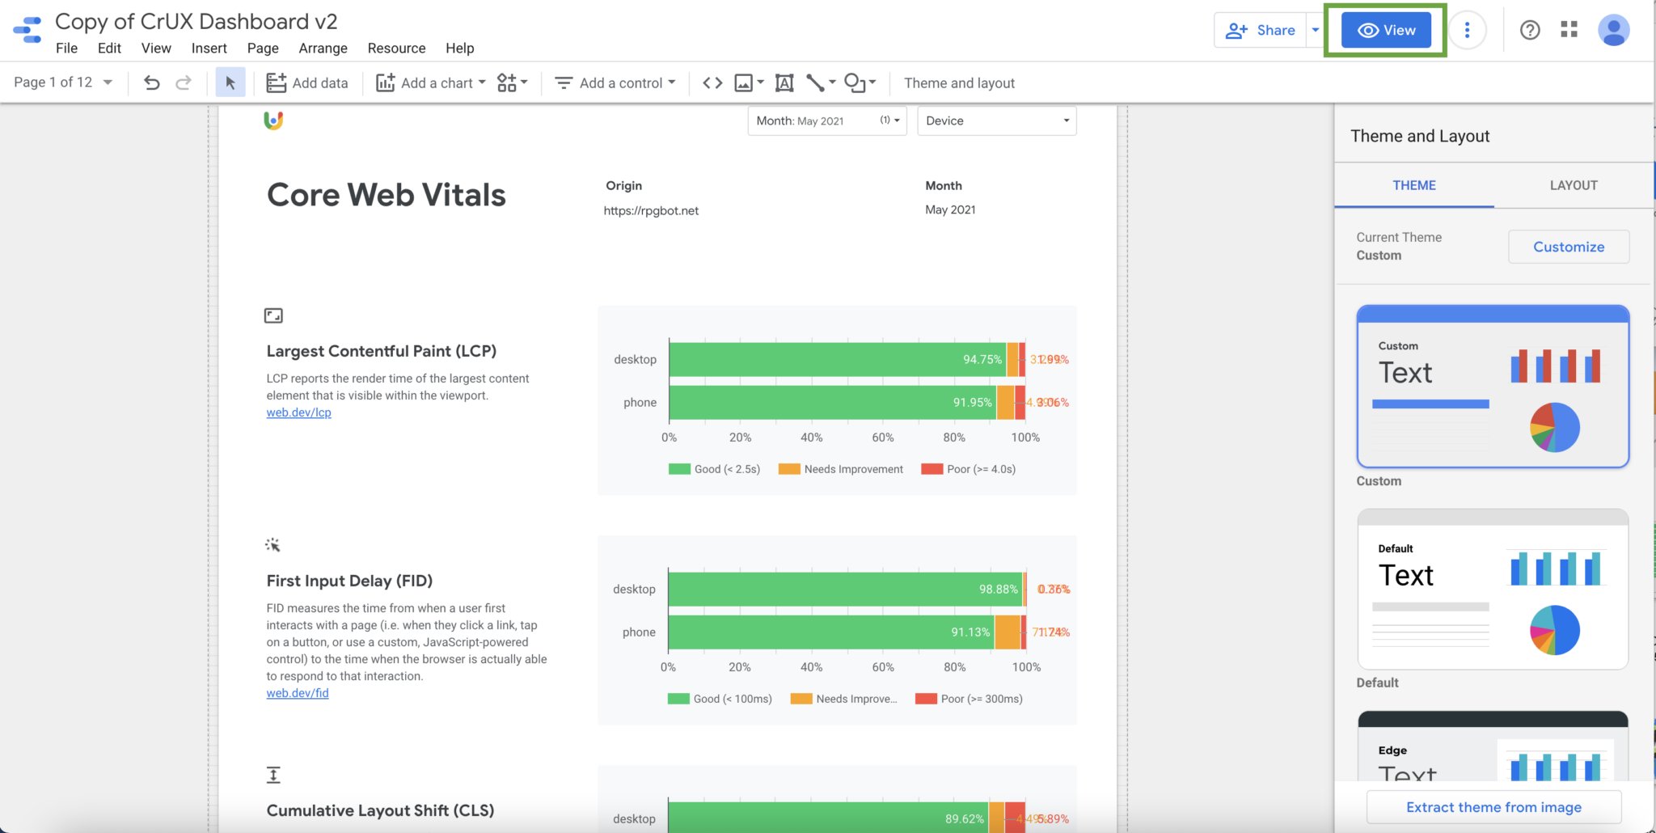Click the Poor (>= 300ms) legend entry
This screenshot has height=833, width=1656.
tap(969, 699)
